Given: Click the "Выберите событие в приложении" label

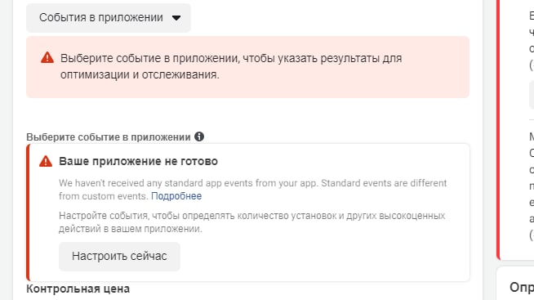Looking at the screenshot, I should pos(109,137).
